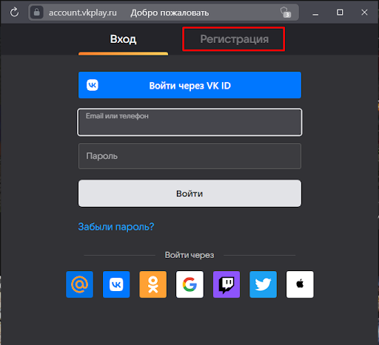Log in via Odnoklassniki icon
The image size is (379, 345).
[x=153, y=284]
